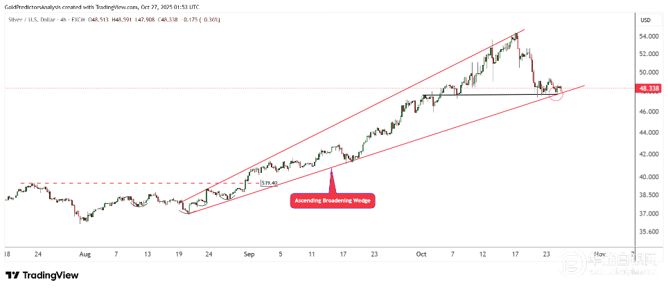Click the Aug label on time axis
The height and width of the screenshot is (289, 668).
pos(84,254)
